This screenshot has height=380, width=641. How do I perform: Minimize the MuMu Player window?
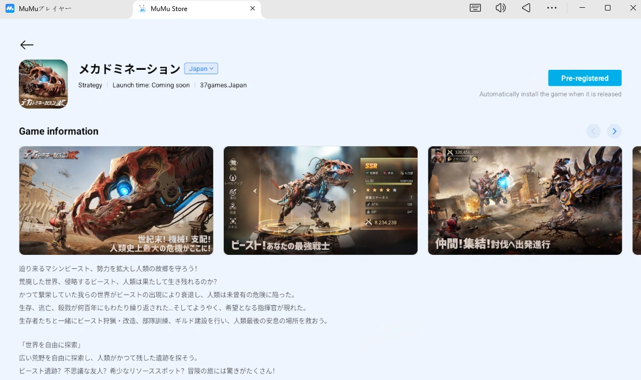(x=582, y=8)
